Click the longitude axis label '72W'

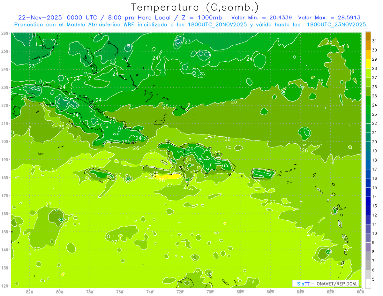tap(180, 292)
